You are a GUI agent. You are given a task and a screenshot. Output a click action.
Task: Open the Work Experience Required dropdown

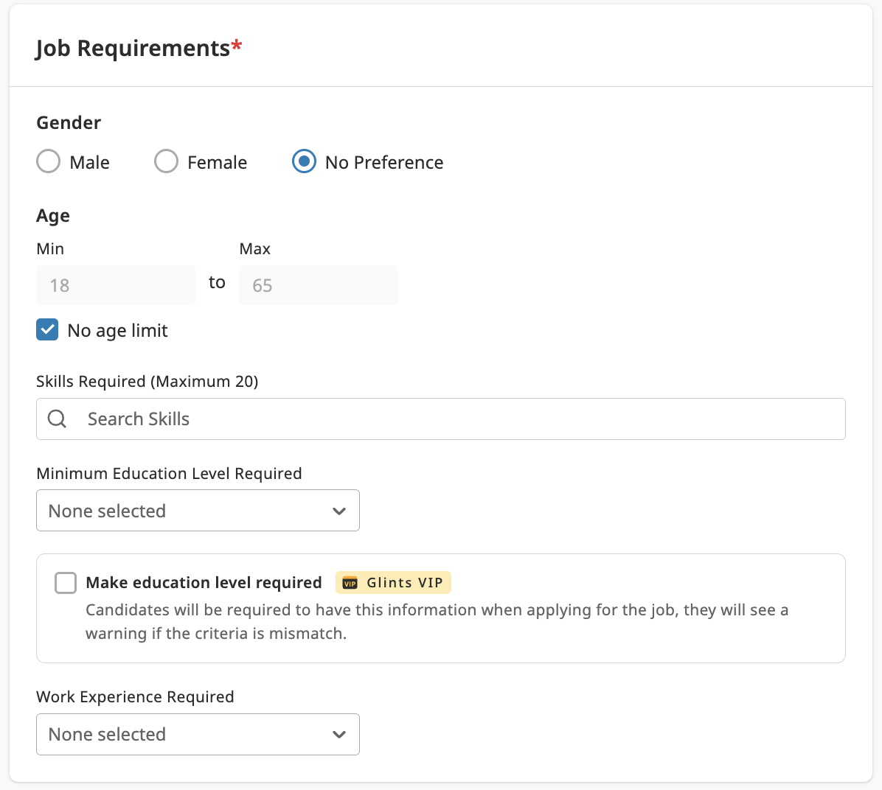pyautogui.click(x=198, y=734)
